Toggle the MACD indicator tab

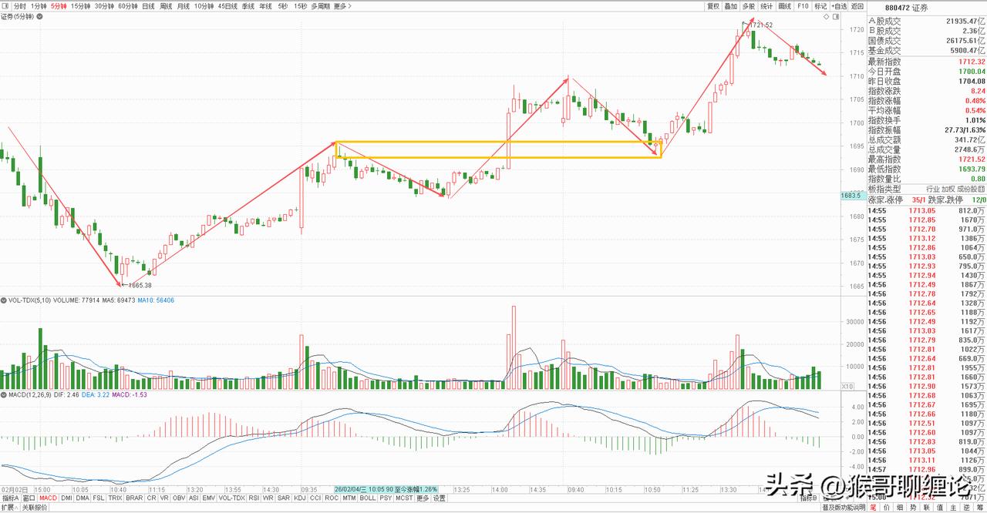click(x=49, y=498)
